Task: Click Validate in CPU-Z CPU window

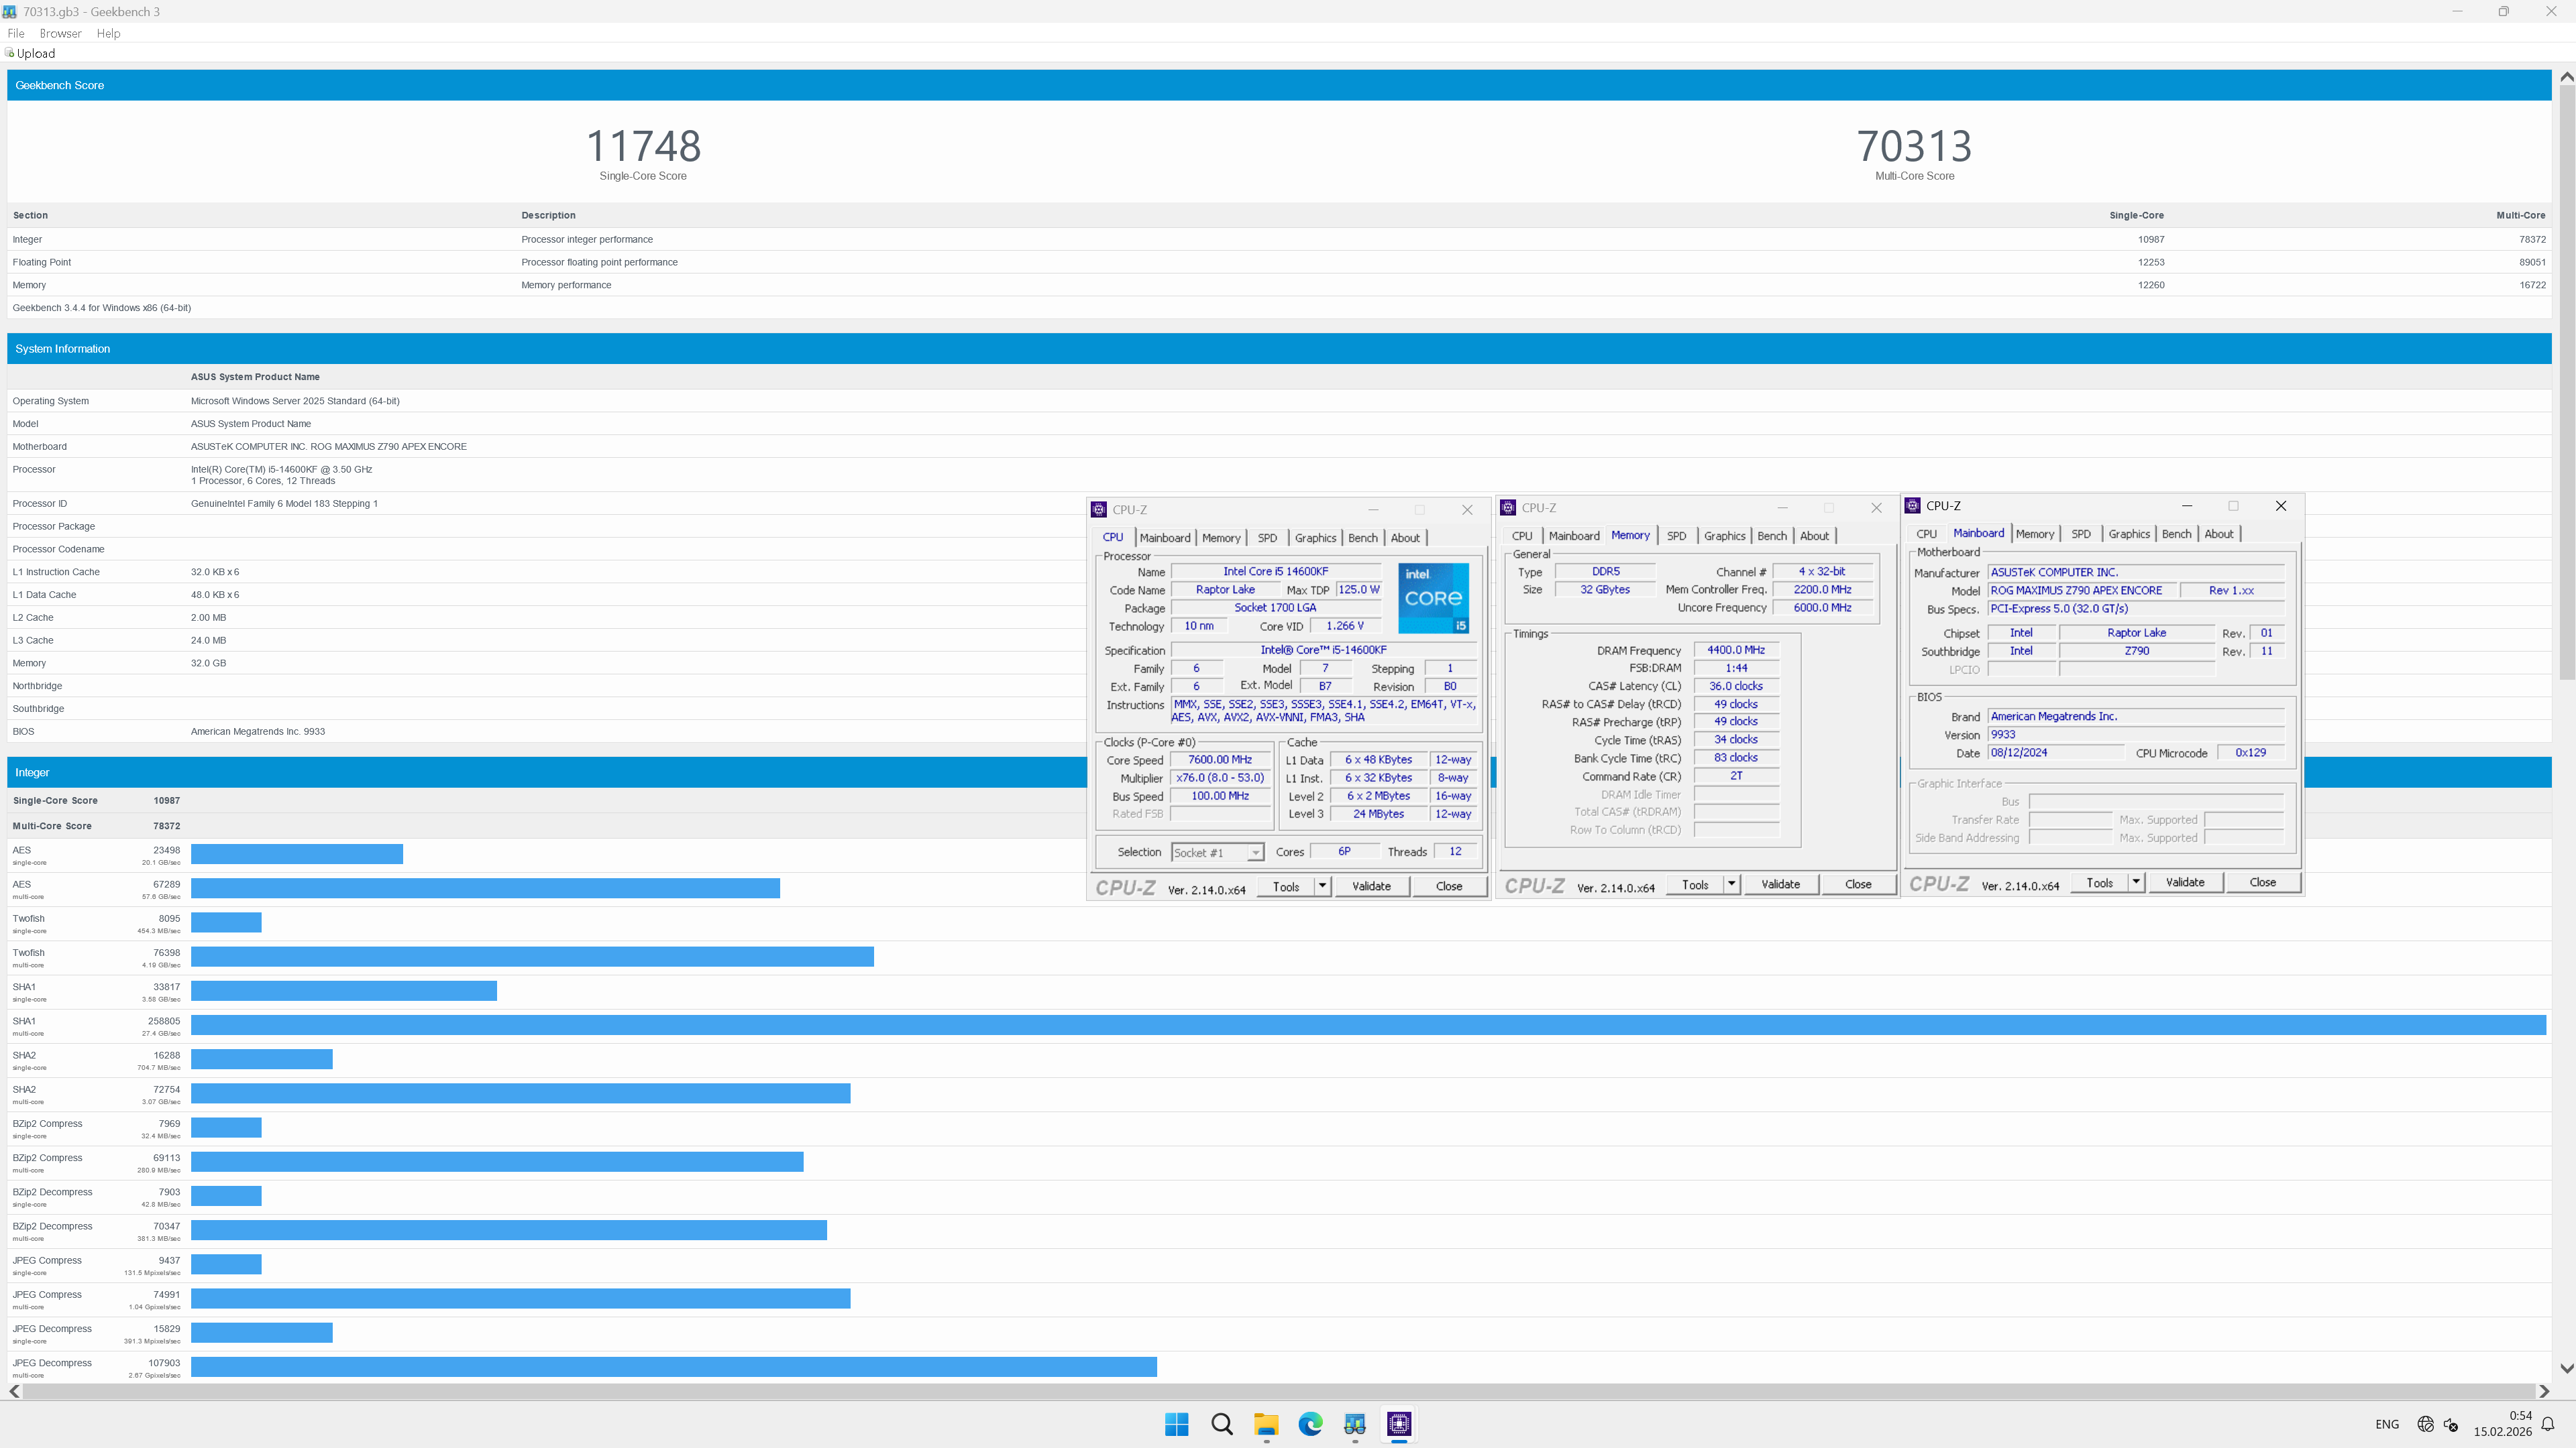Action: click(x=1371, y=886)
